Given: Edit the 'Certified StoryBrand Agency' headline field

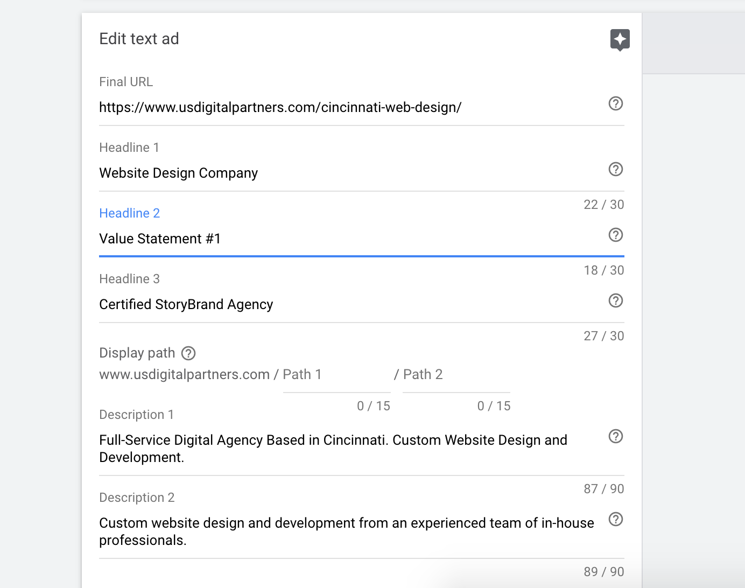Looking at the screenshot, I should pos(186,305).
